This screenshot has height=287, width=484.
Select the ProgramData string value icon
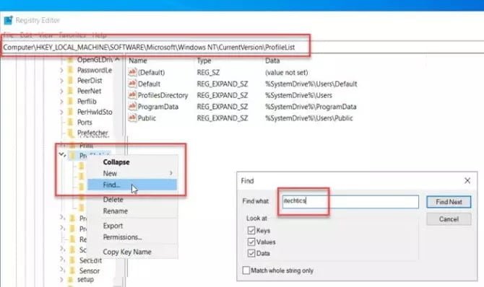132,106
